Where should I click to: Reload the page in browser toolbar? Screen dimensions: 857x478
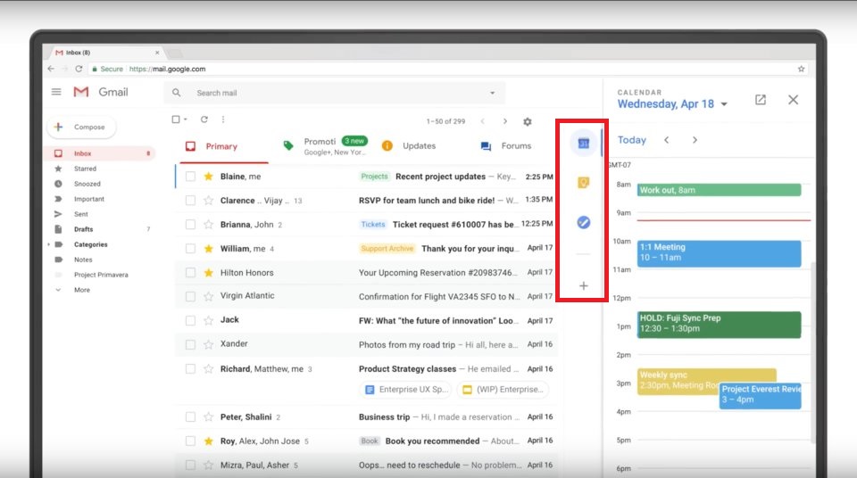pos(79,69)
